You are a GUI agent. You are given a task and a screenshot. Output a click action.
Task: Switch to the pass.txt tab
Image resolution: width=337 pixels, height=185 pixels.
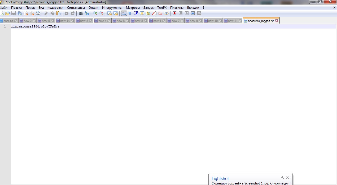coord(8,21)
